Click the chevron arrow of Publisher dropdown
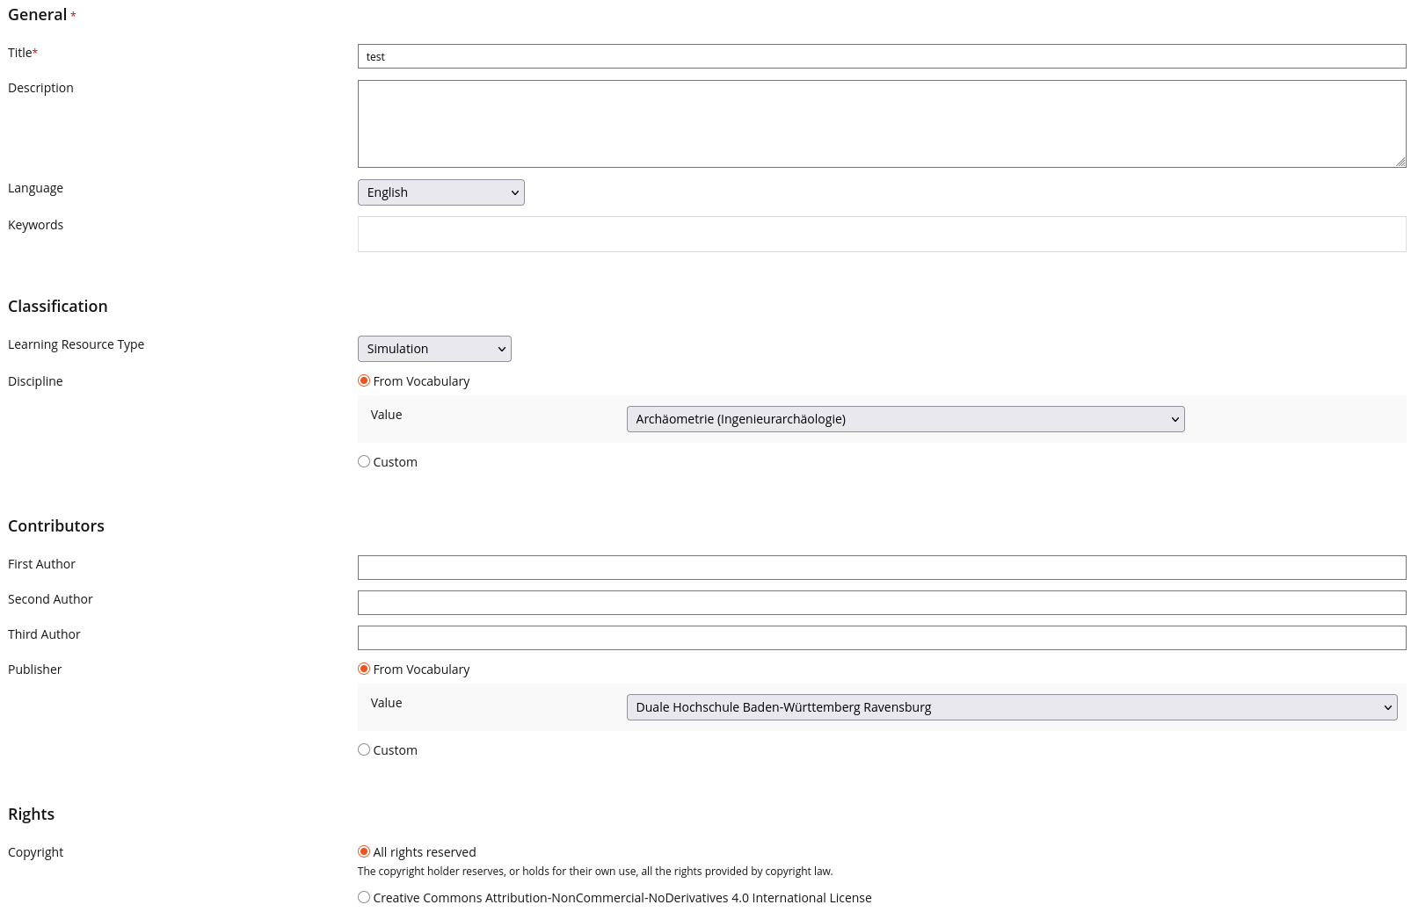This screenshot has height=912, width=1411. point(1388,708)
